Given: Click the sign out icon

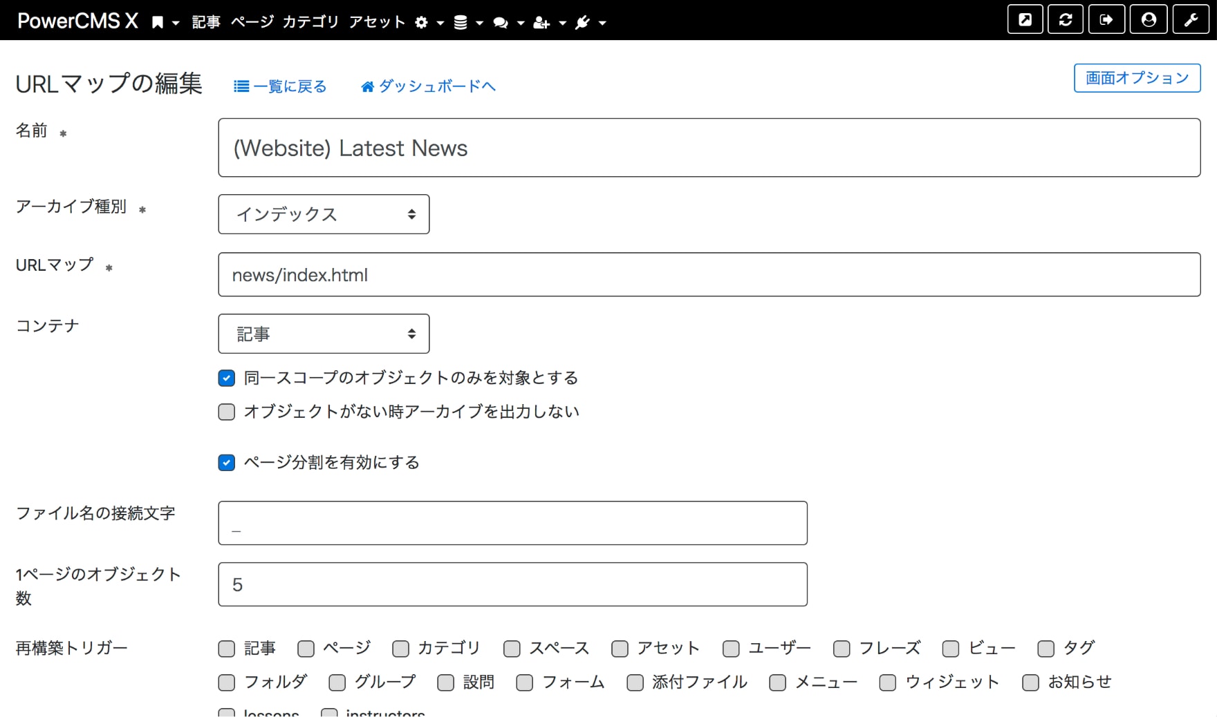Looking at the screenshot, I should click(1107, 19).
